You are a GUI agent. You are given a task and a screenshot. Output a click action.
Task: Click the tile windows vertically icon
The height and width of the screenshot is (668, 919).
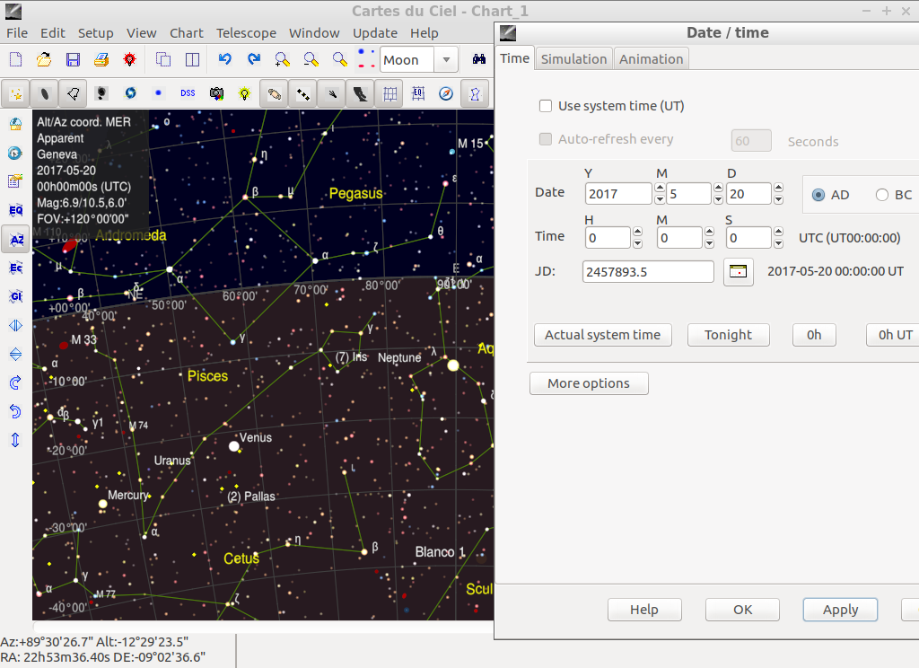(192, 60)
